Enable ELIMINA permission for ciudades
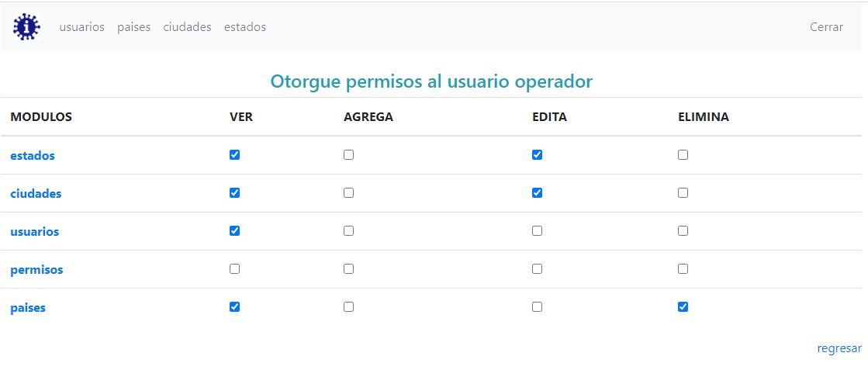868x370 pixels. coord(683,193)
